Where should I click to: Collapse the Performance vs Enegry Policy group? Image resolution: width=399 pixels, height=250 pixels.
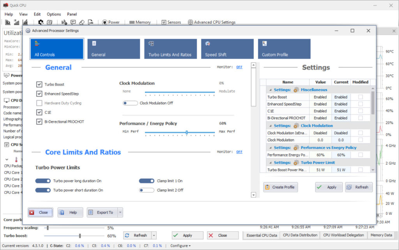pos(270,148)
